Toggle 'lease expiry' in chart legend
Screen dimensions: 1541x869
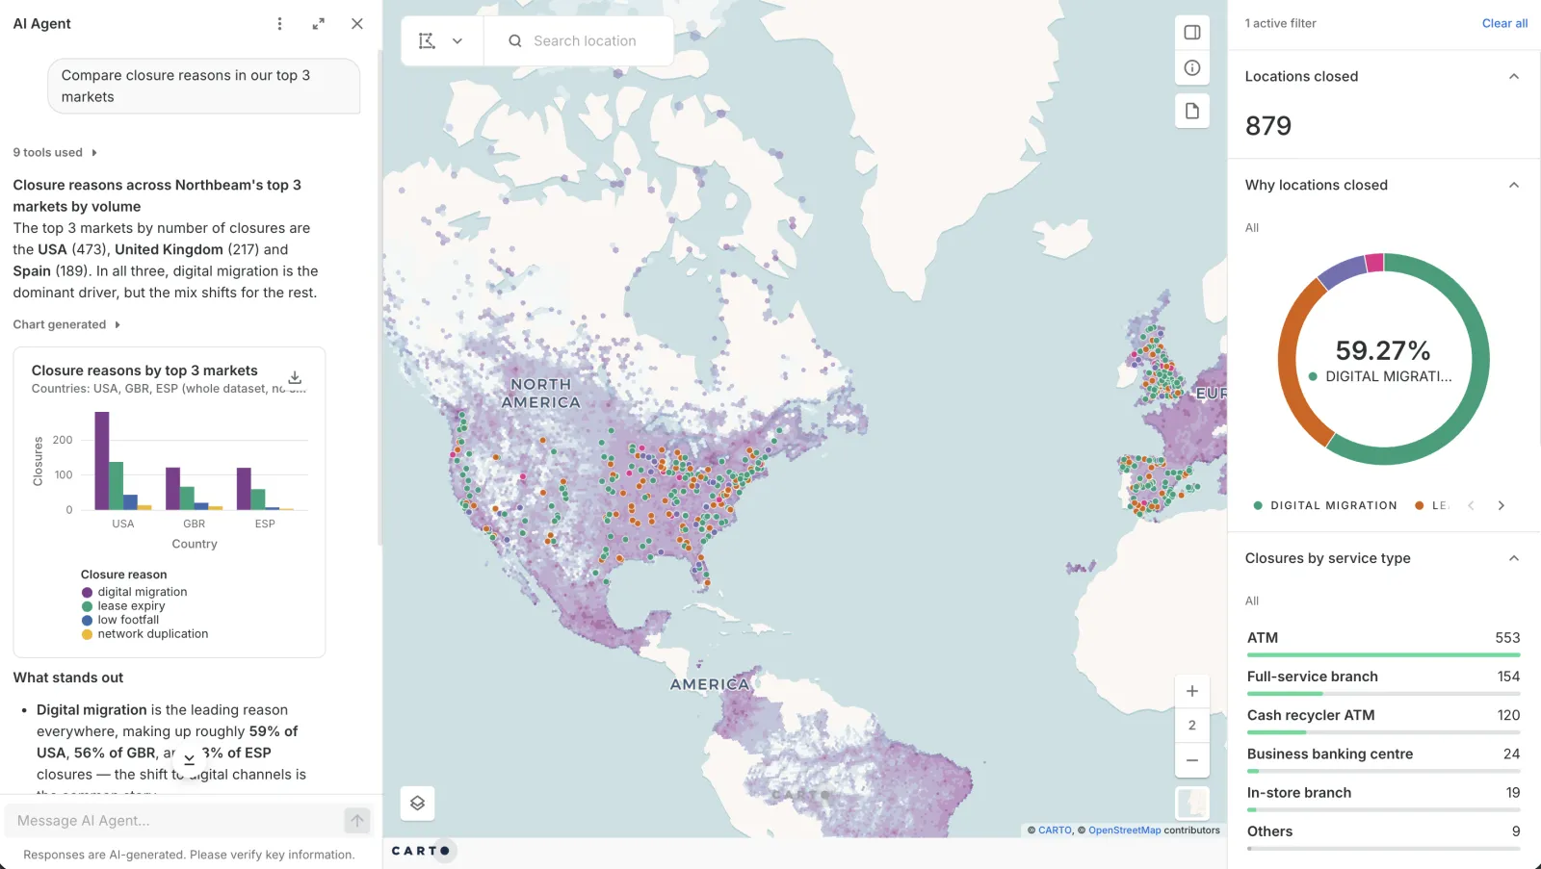(123, 606)
